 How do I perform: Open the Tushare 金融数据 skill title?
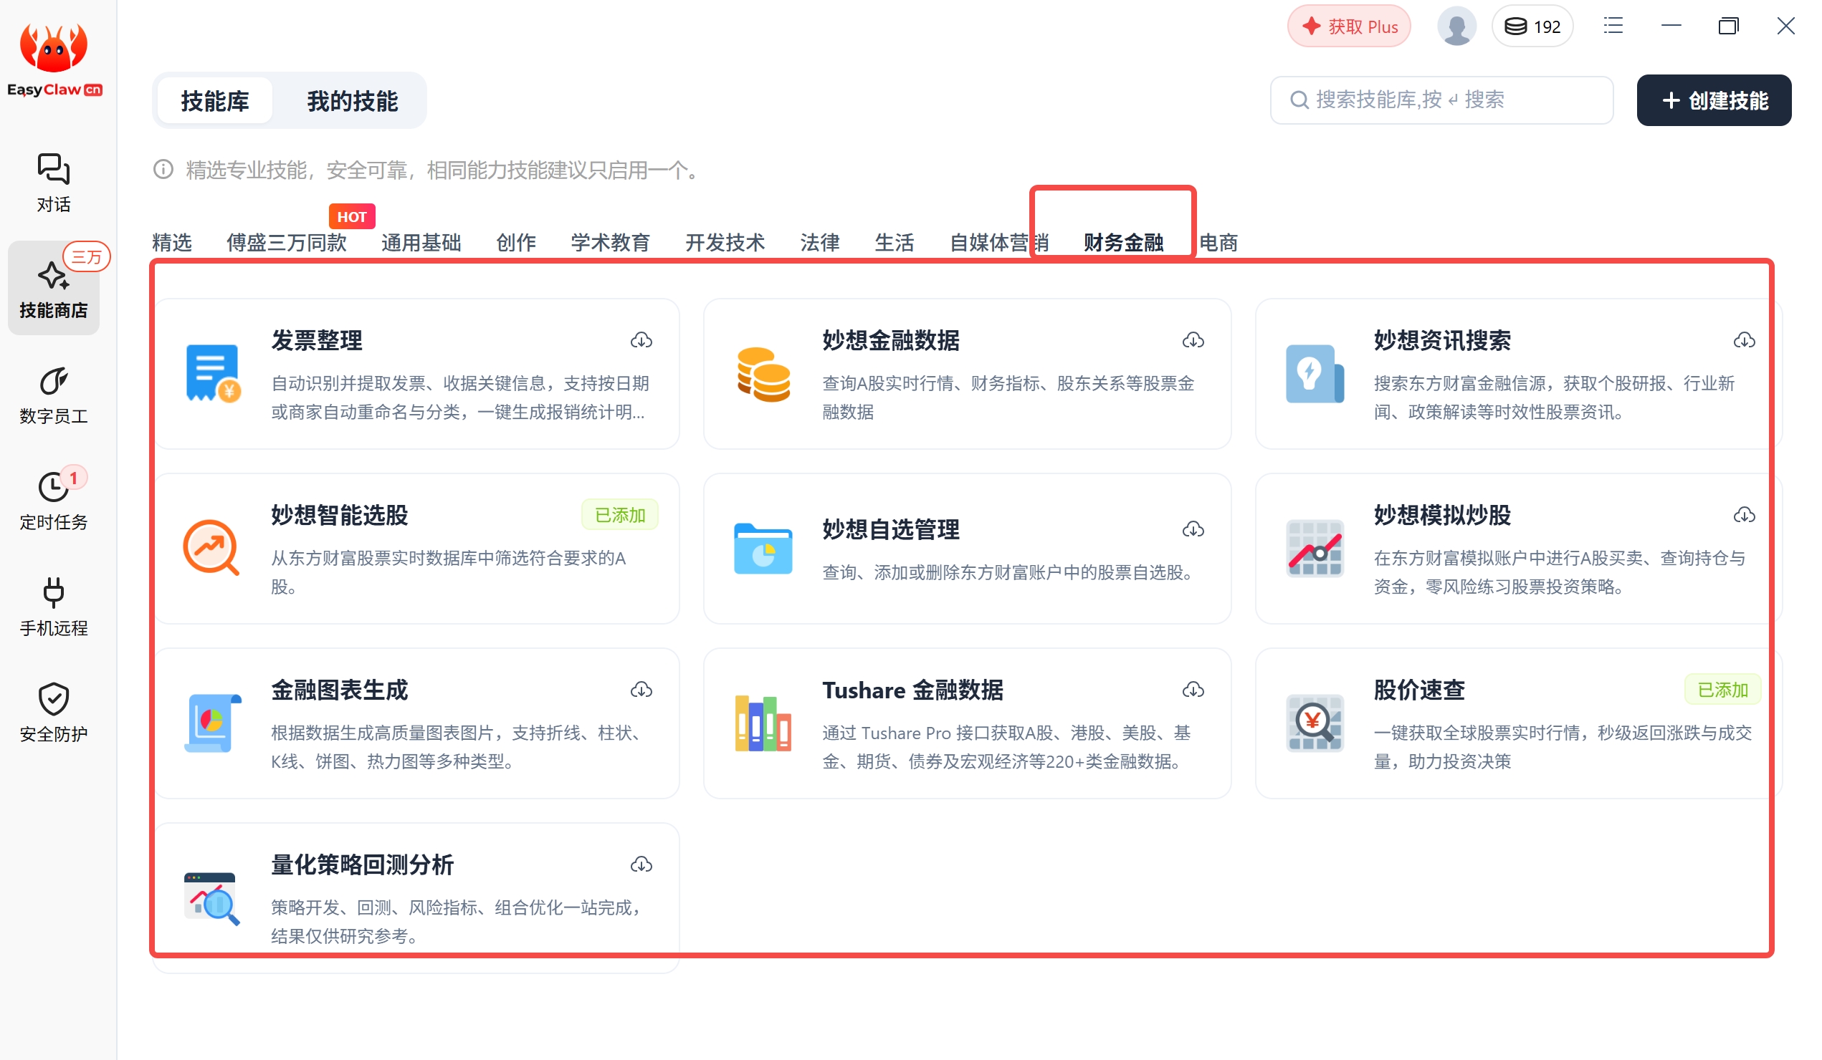click(x=912, y=690)
